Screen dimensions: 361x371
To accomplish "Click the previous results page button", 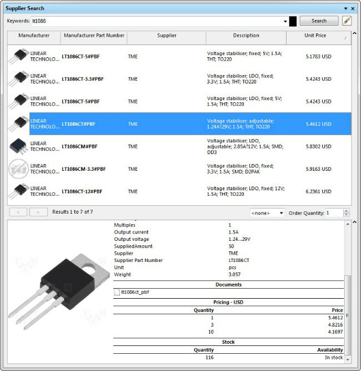I will tap(18, 212).
